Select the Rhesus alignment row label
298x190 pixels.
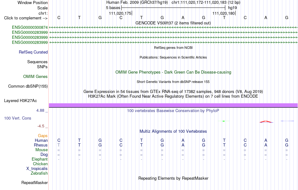41,145
